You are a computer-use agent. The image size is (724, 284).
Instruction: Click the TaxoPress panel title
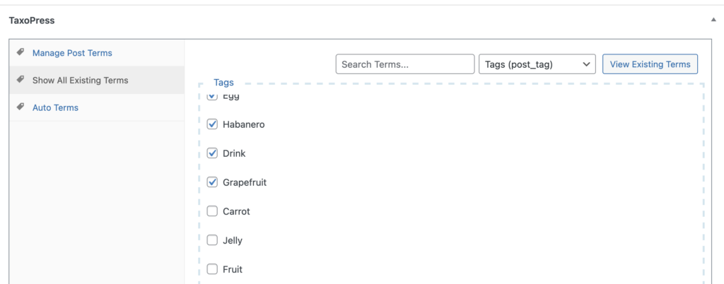(x=32, y=20)
